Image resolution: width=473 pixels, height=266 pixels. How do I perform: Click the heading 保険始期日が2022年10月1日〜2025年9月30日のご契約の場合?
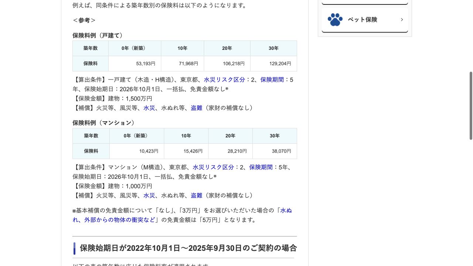pyautogui.click(x=188, y=248)
